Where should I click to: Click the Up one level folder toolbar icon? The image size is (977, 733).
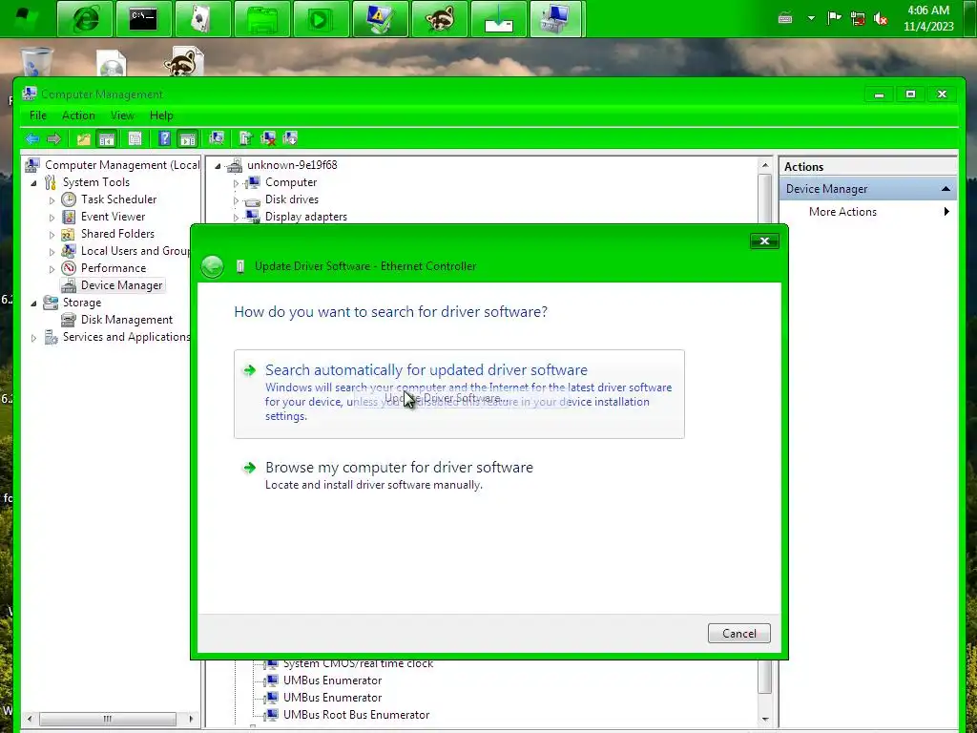(84, 138)
